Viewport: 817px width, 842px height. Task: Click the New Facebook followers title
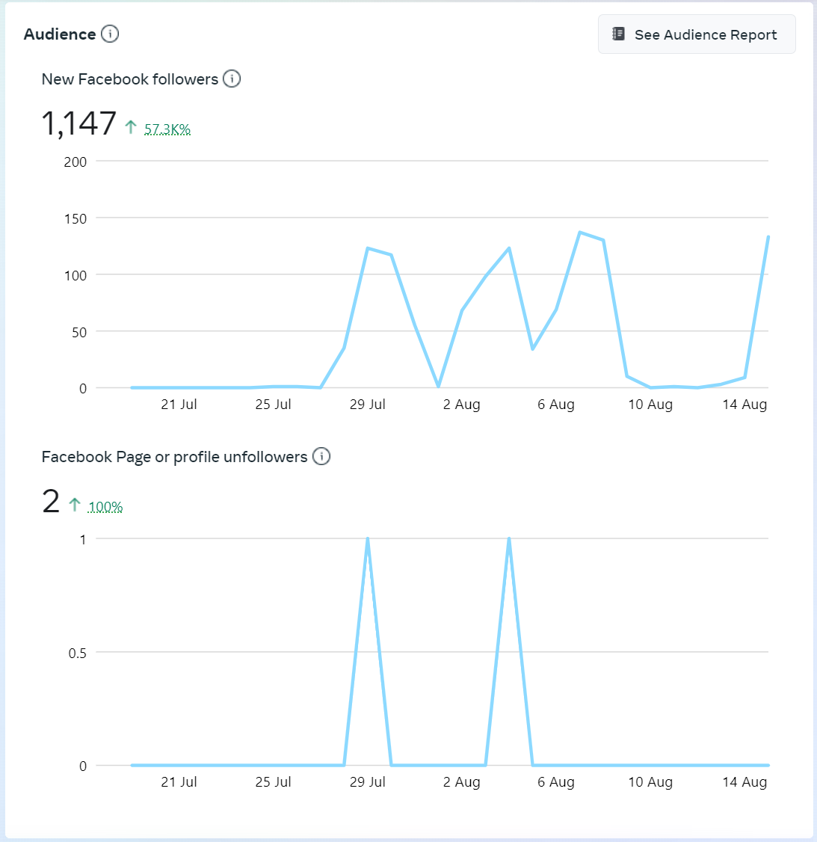130,79
